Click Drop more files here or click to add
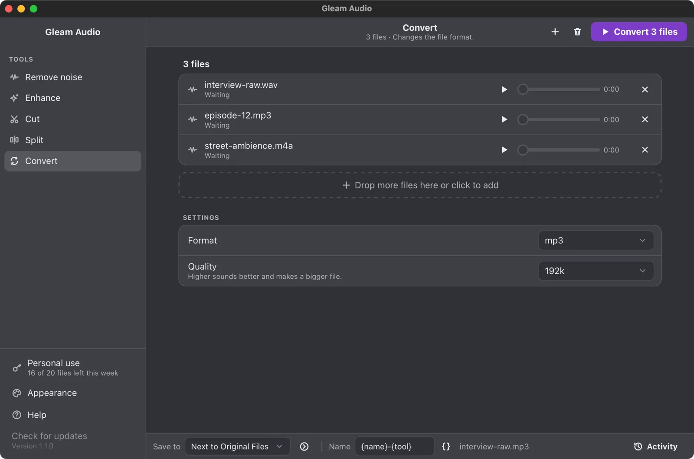Viewport: 694px width, 459px height. (x=420, y=185)
